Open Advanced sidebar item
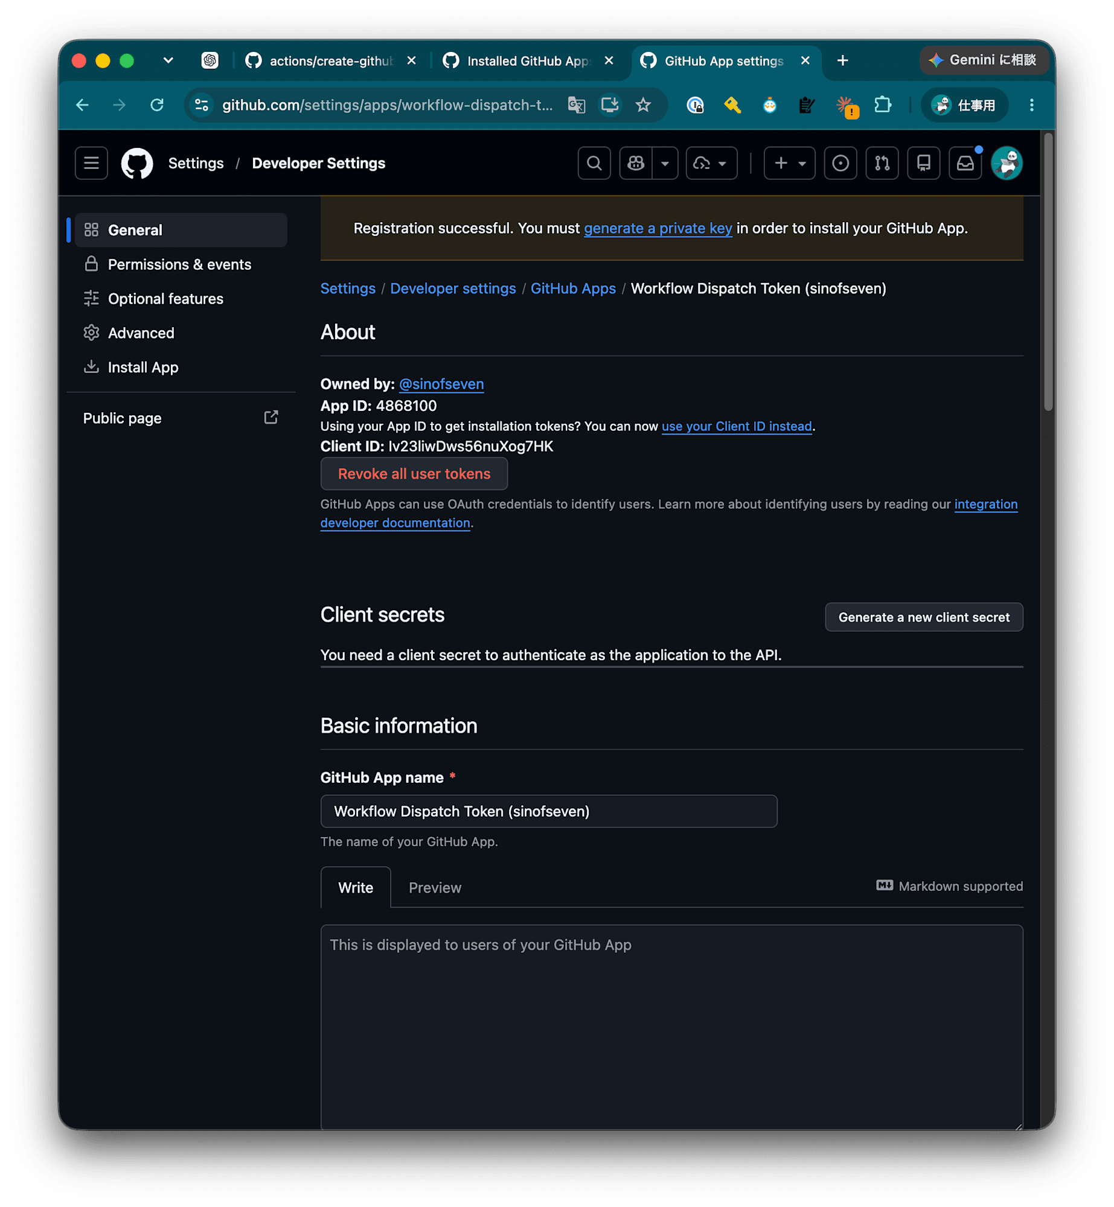Screen dimensions: 1114x1207 tap(181, 333)
